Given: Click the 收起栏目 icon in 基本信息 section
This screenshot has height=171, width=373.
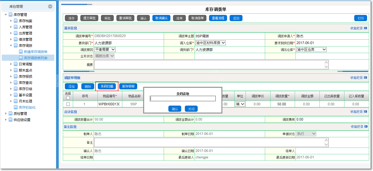Looking at the screenshot, I should (x=365, y=28).
